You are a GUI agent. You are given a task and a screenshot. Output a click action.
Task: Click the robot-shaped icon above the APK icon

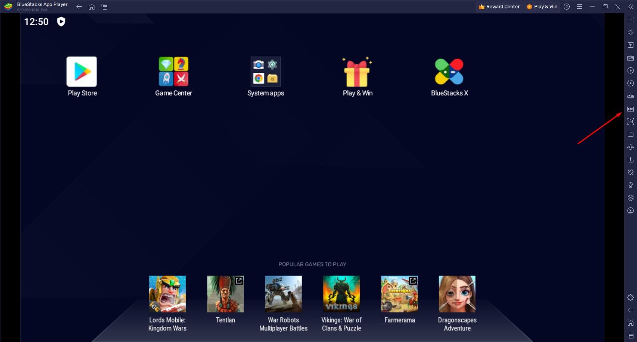pyautogui.click(x=631, y=96)
